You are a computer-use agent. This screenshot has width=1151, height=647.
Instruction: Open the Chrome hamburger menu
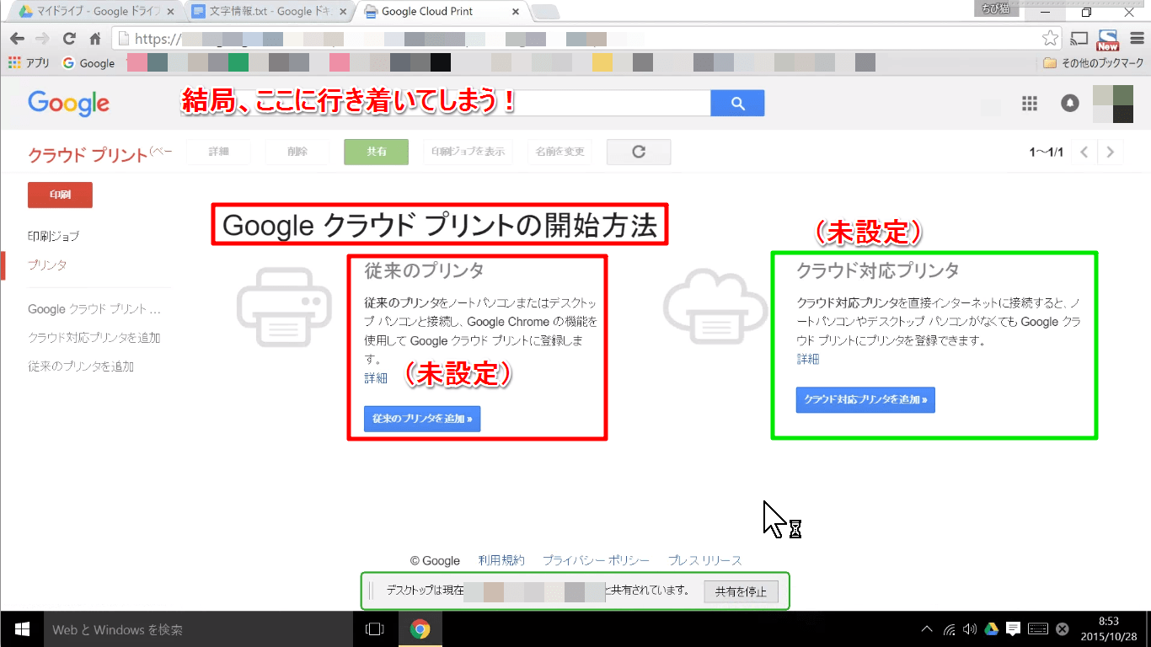pos(1138,38)
